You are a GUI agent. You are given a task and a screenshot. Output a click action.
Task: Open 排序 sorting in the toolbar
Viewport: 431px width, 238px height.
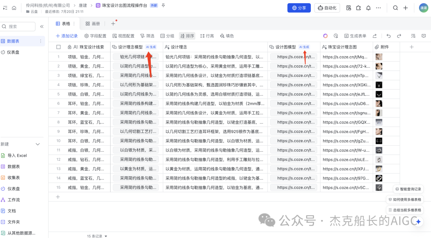pos(187,36)
